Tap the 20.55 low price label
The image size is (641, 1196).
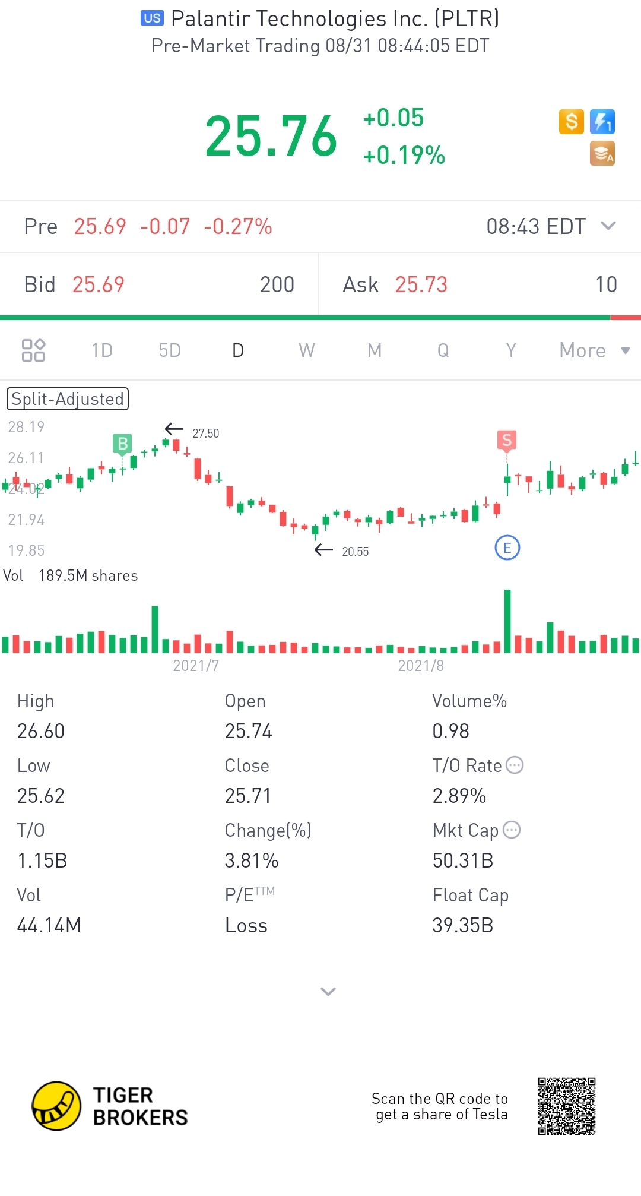355,552
